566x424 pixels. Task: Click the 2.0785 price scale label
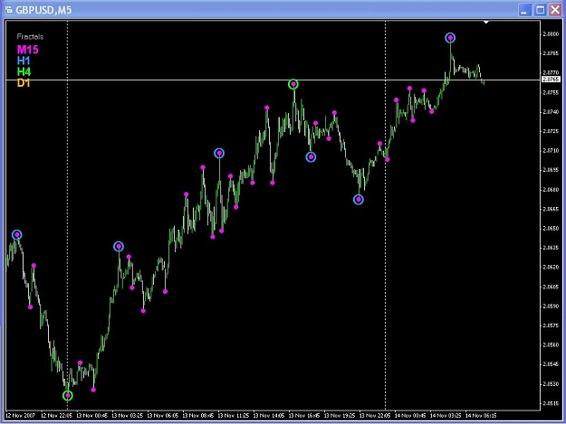pyautogui.click(x=551, y=53)
